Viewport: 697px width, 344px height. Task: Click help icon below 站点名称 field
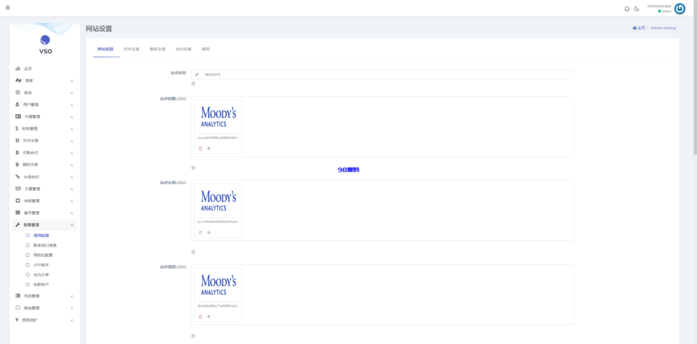point(193,84)
